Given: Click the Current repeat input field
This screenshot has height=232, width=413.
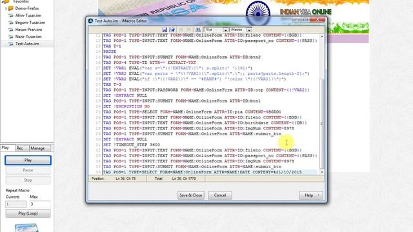Looking at the screenshot, I should click(16, 204).
